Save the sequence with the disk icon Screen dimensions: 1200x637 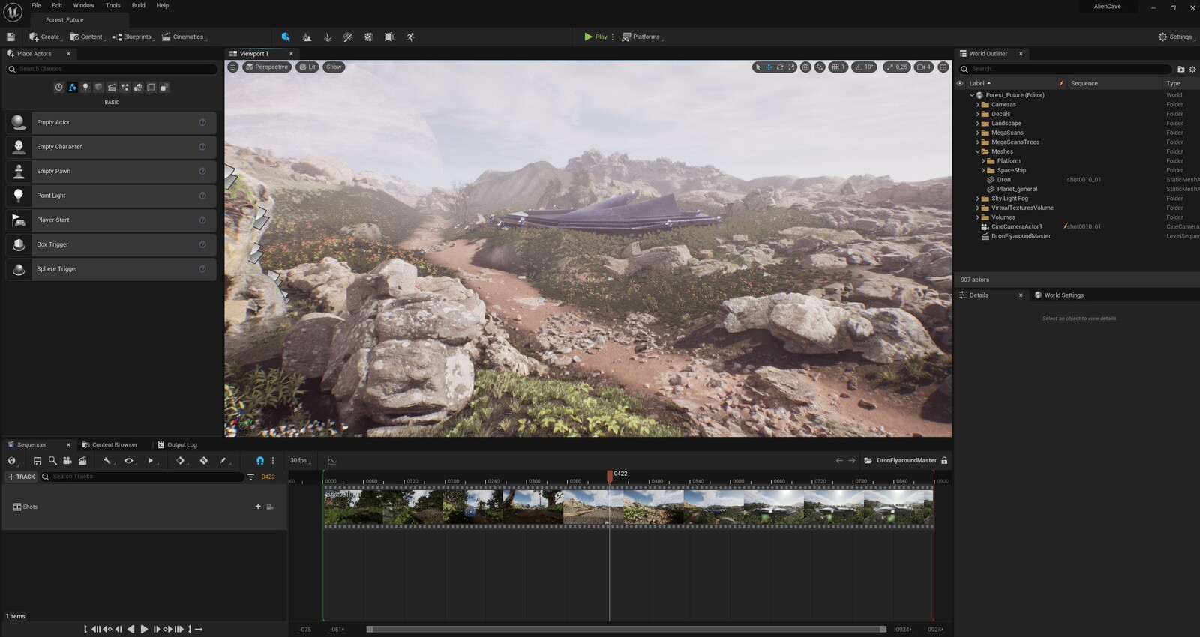point(37,461)
